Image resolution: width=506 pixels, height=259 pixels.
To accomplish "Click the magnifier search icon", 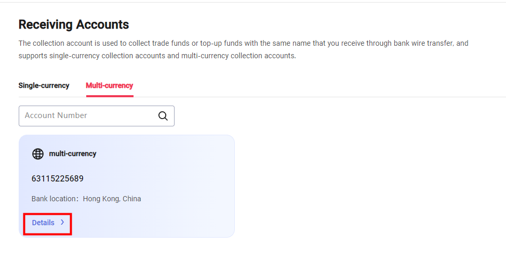I will pyautogui.click(x=163, y=116).
